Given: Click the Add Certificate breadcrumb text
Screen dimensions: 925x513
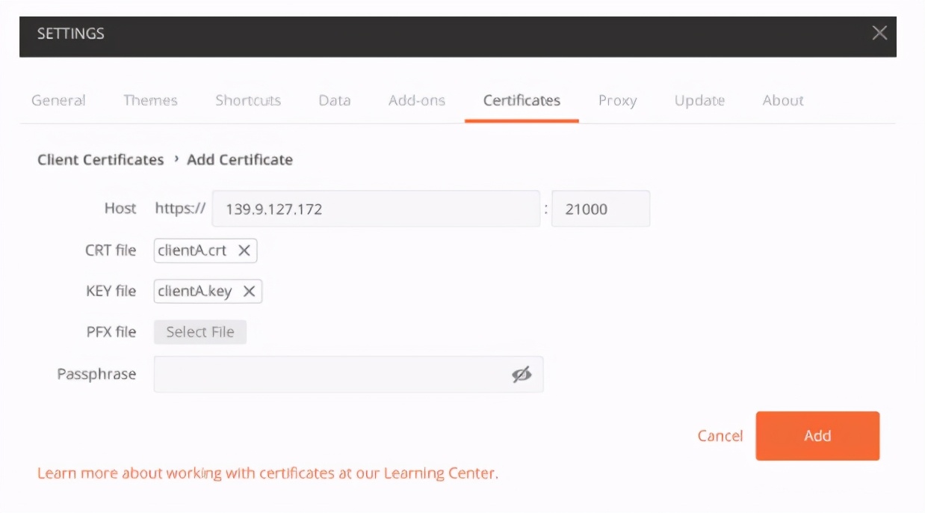Looking at the screenshot, I should pyautogui.click(x=240, y=159).
